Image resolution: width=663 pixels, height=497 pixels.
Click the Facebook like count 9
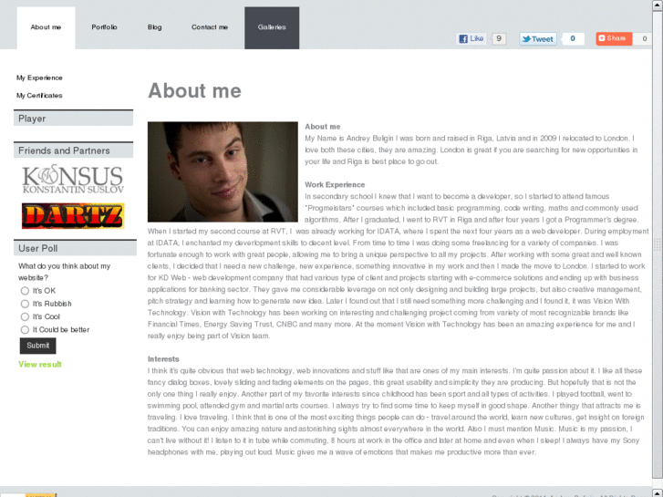[x=499, y=39]
